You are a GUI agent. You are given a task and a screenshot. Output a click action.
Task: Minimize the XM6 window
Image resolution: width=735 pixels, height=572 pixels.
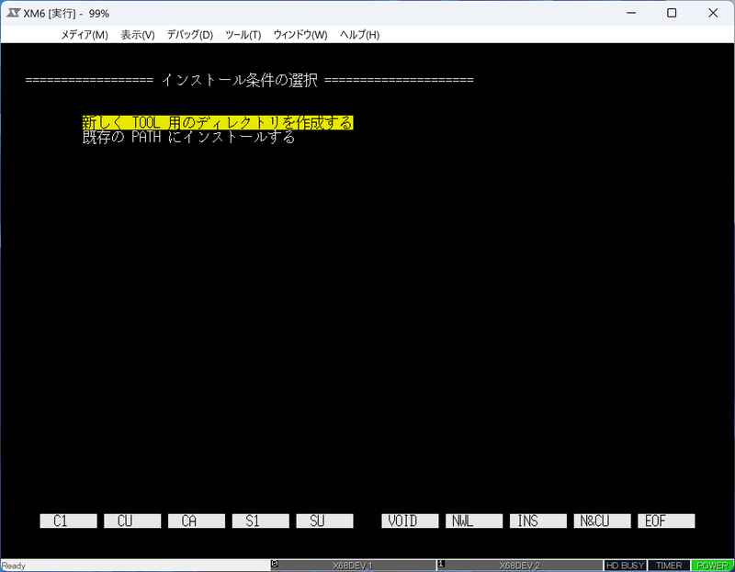[631, 13]
